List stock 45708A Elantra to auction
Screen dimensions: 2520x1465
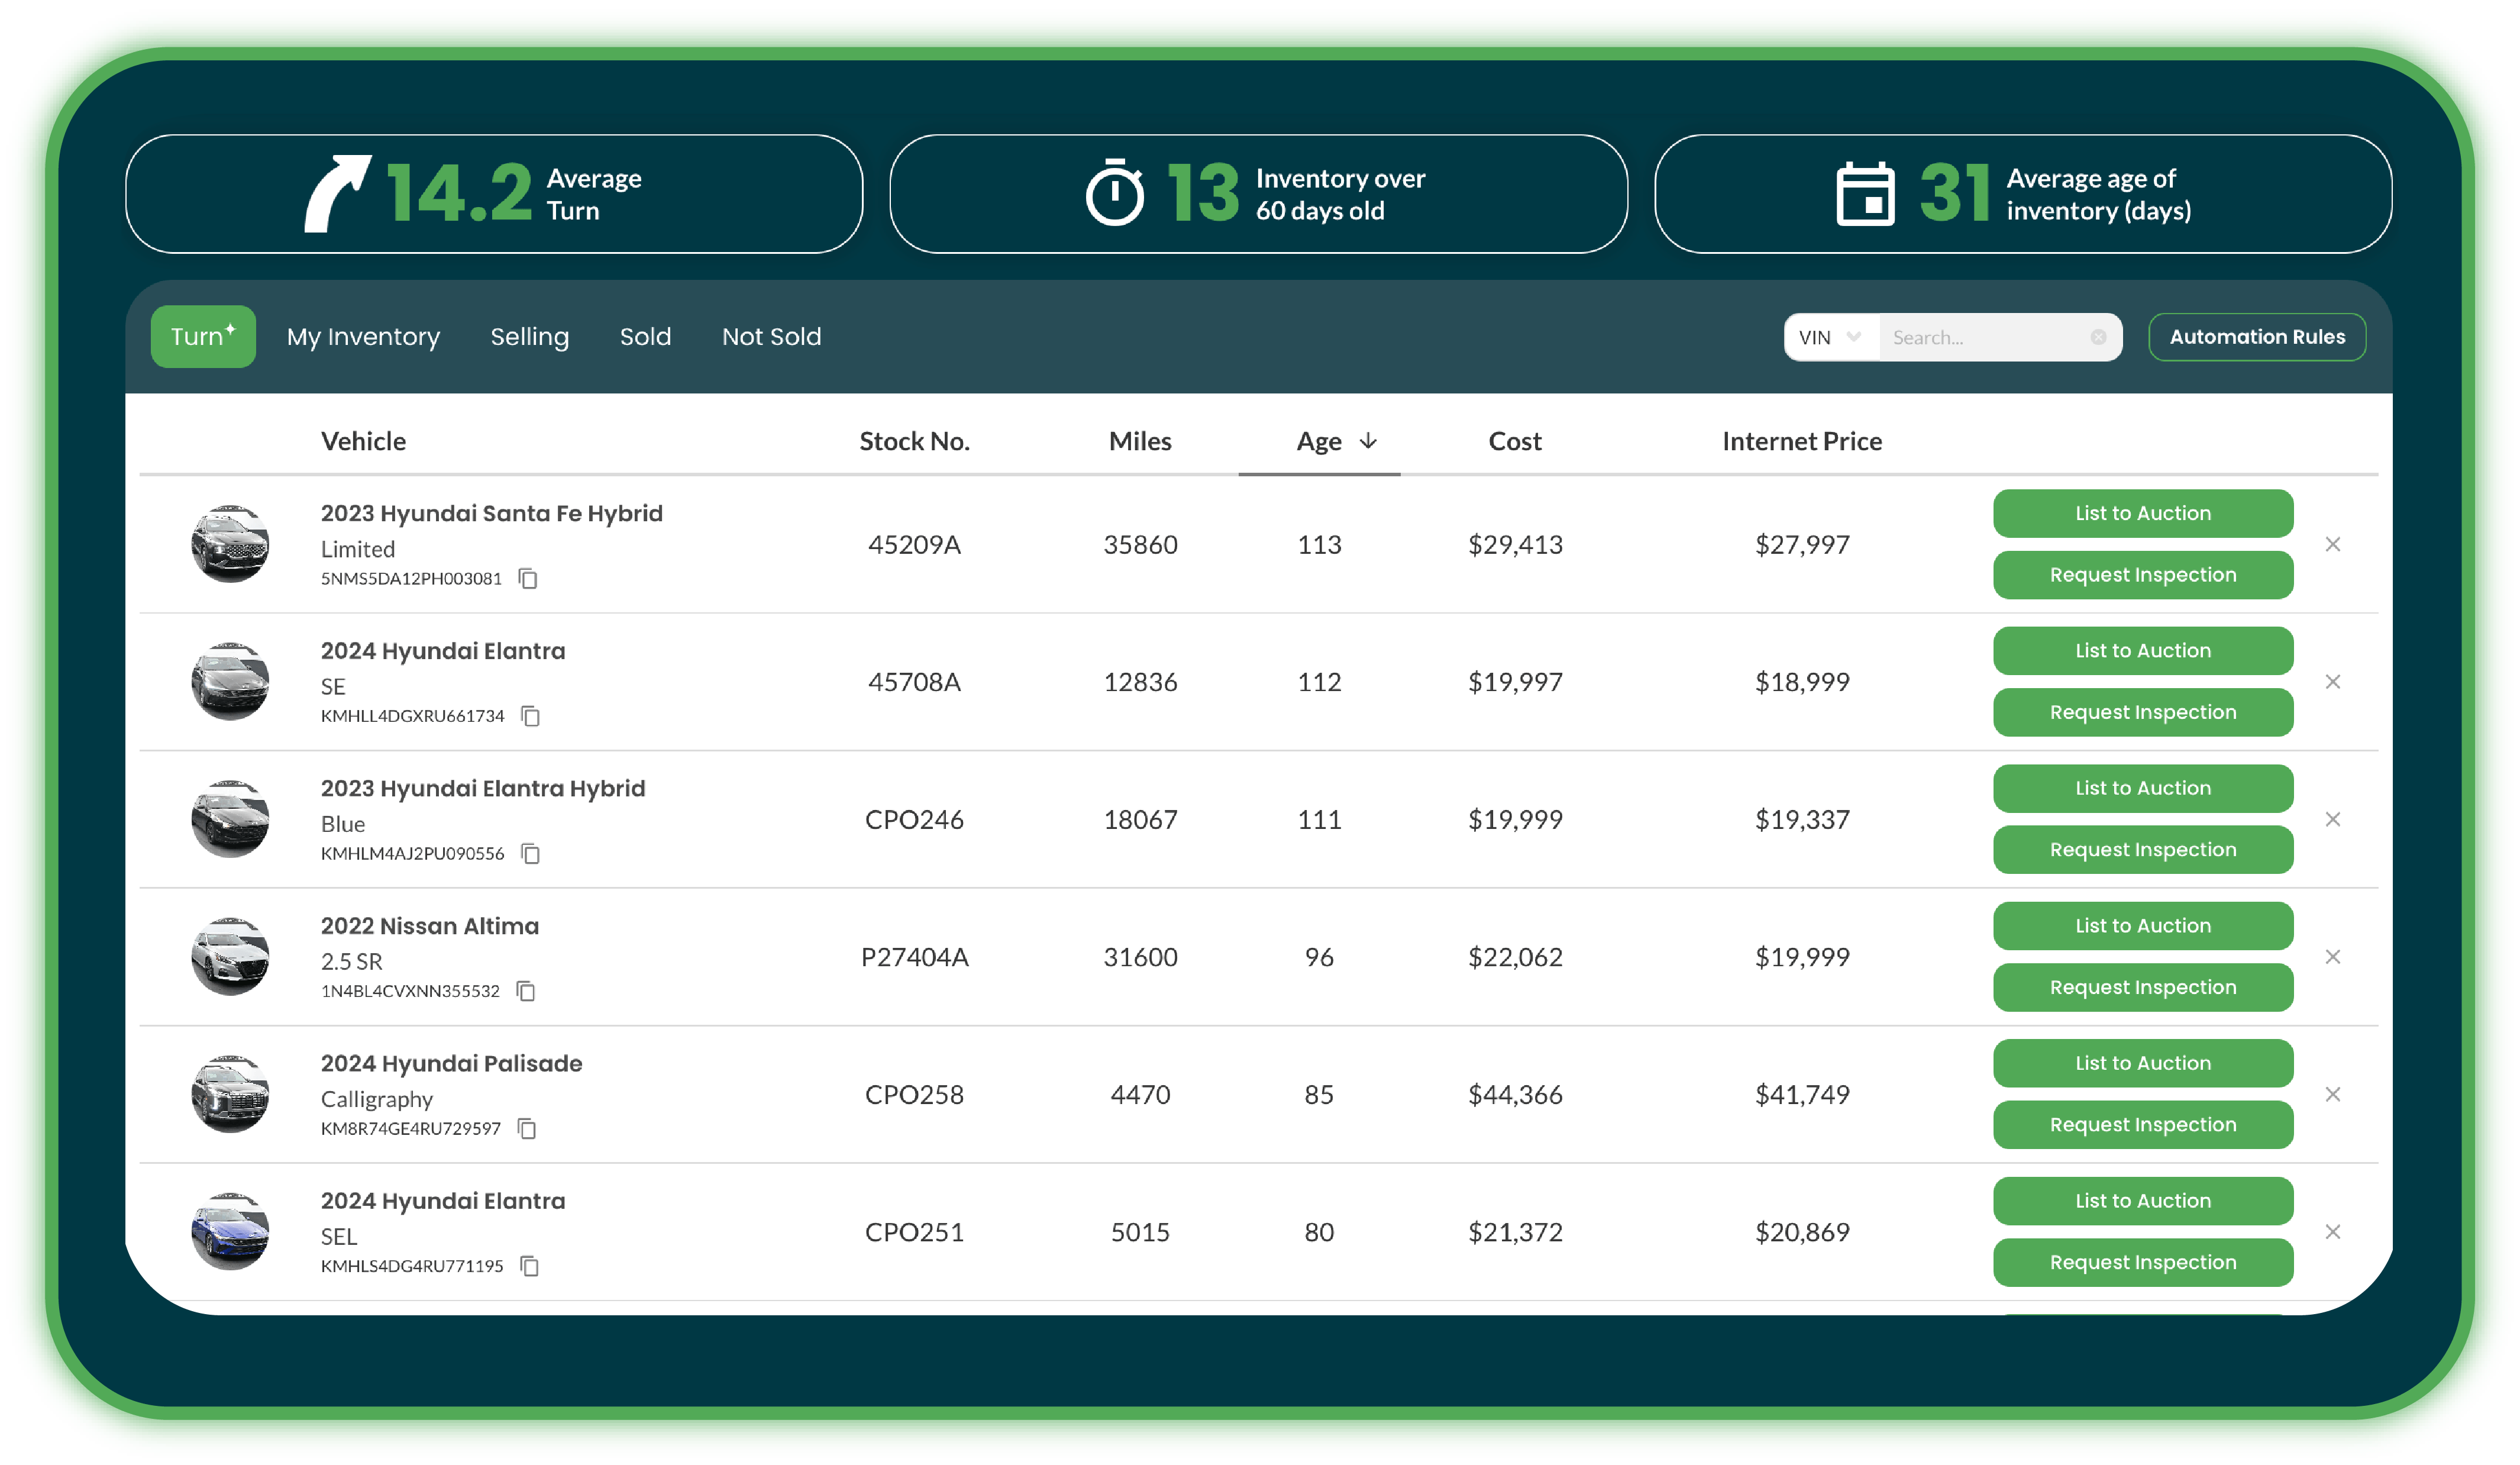pyautogui.click(x=2142, y=651)
